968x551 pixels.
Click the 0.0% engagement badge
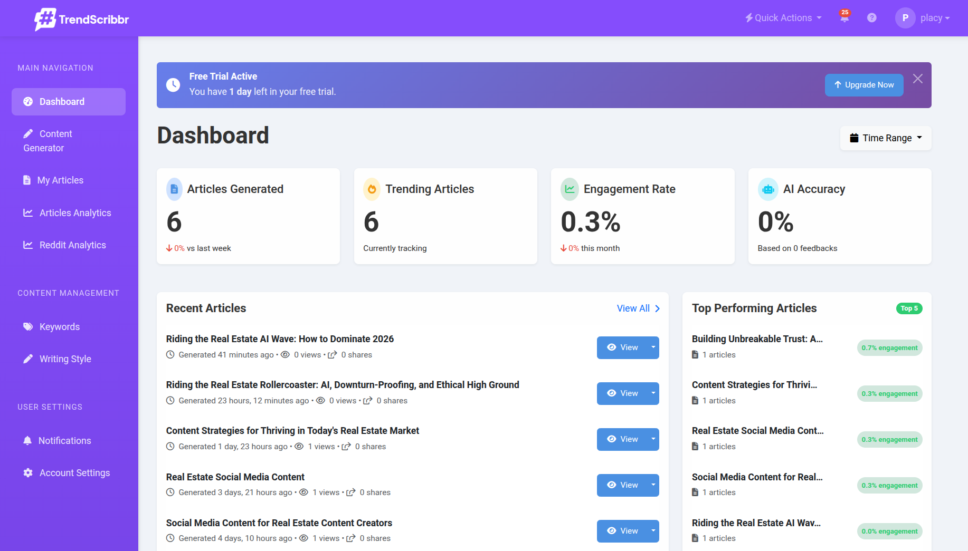click(x=890, y=531)
